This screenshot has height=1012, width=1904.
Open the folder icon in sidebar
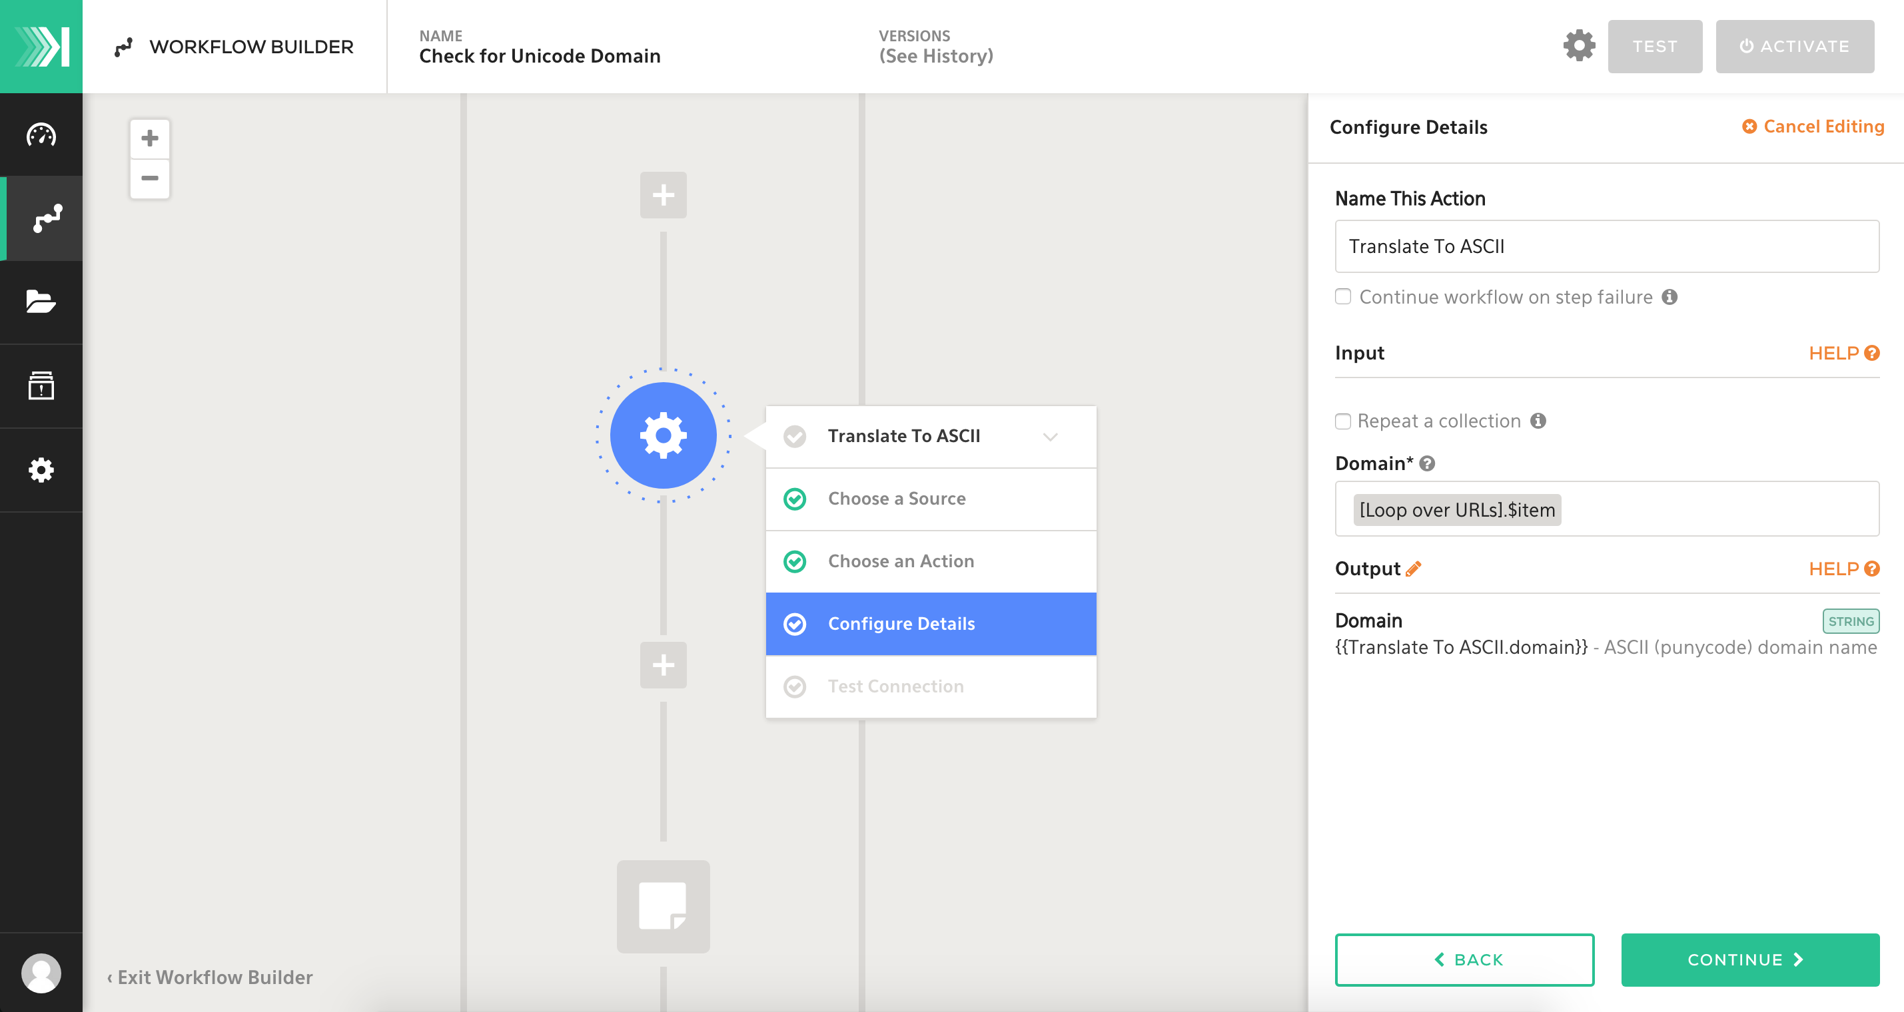(41, 302)
